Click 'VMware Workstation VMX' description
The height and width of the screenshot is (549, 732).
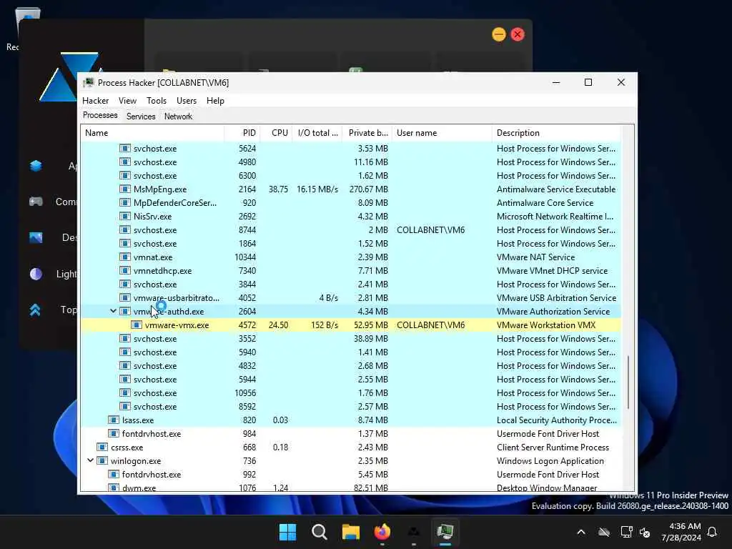545,325
